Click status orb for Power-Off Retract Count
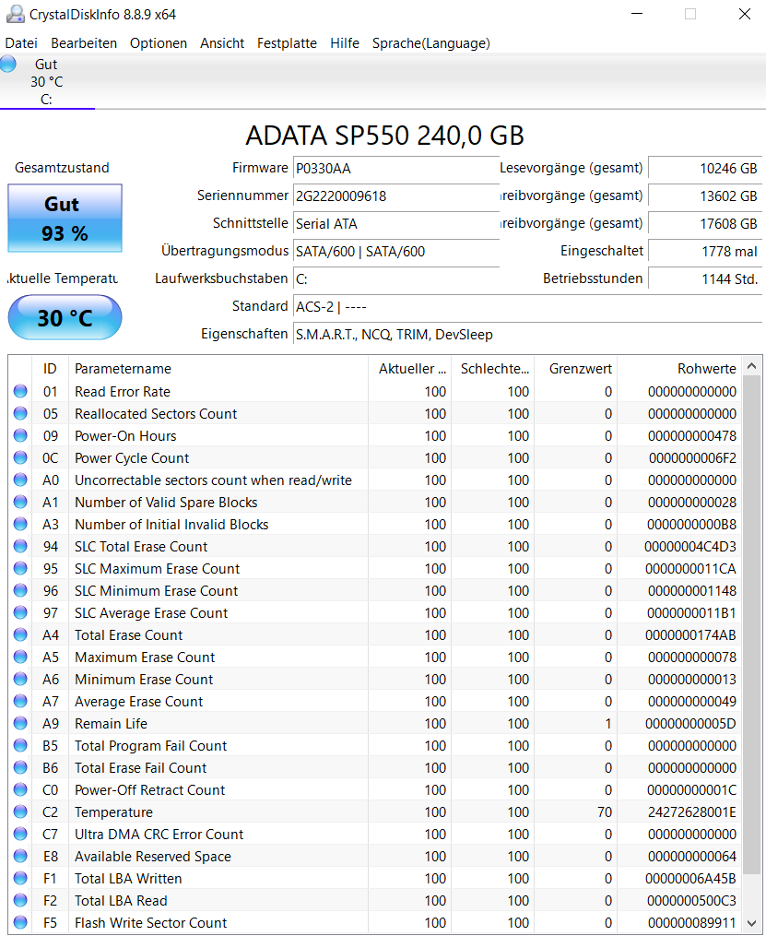This screenshot has width=766, height=936. click(20, 789)
